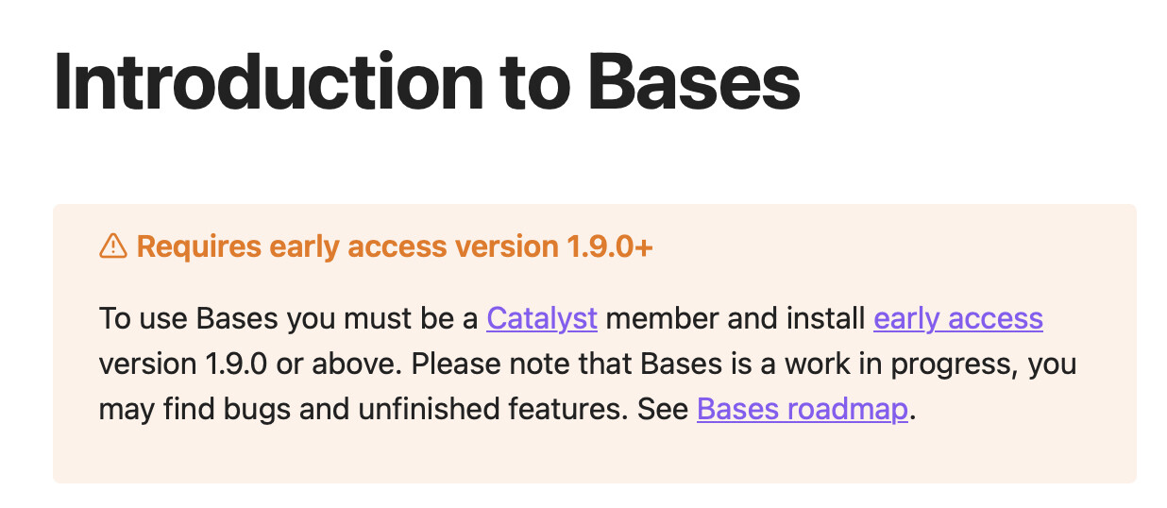The image size is (1167, 508).
Task: Click empty area of the orange callout box
Action: pos(594,457)
